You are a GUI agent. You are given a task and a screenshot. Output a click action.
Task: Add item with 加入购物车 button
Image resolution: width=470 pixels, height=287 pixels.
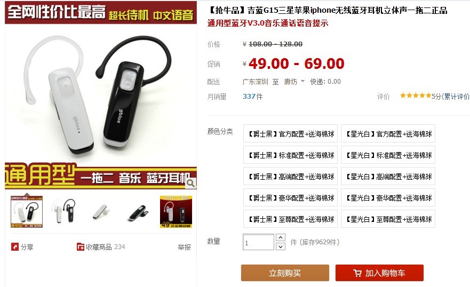click(379, 273)
